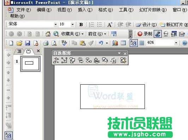Open the 幻灯片放映(D) menu
The height and width of the screenshot is (140, 188).
point(153,10)
